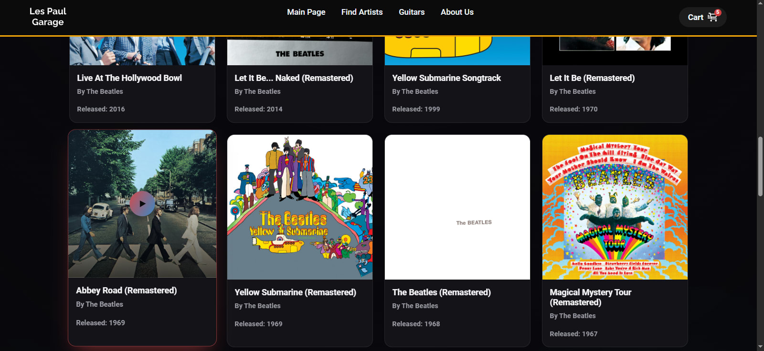Select the Let It Be (Remastered) cover
The height and width of the screenshot is (351, 764).
tap(615, 51)
